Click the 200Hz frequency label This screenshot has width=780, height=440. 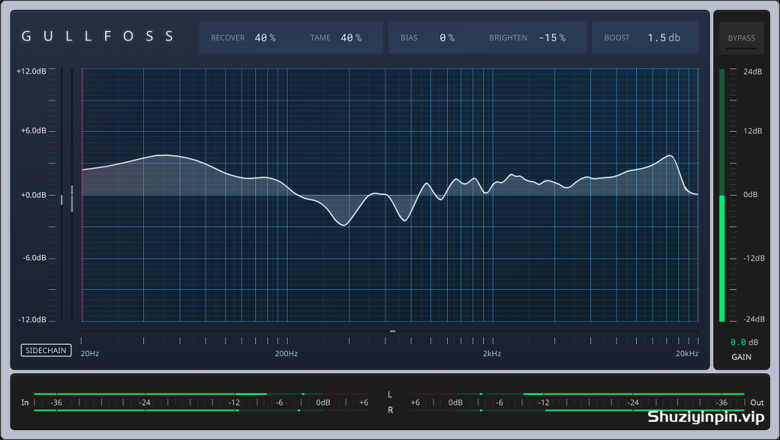click(x=286, y=353)
